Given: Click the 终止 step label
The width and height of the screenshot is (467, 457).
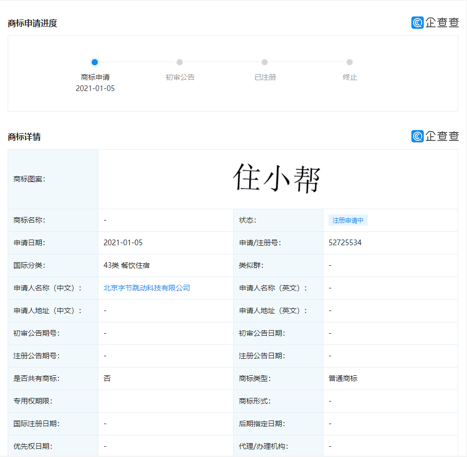Looking at the screenshot, I should 350,77.
